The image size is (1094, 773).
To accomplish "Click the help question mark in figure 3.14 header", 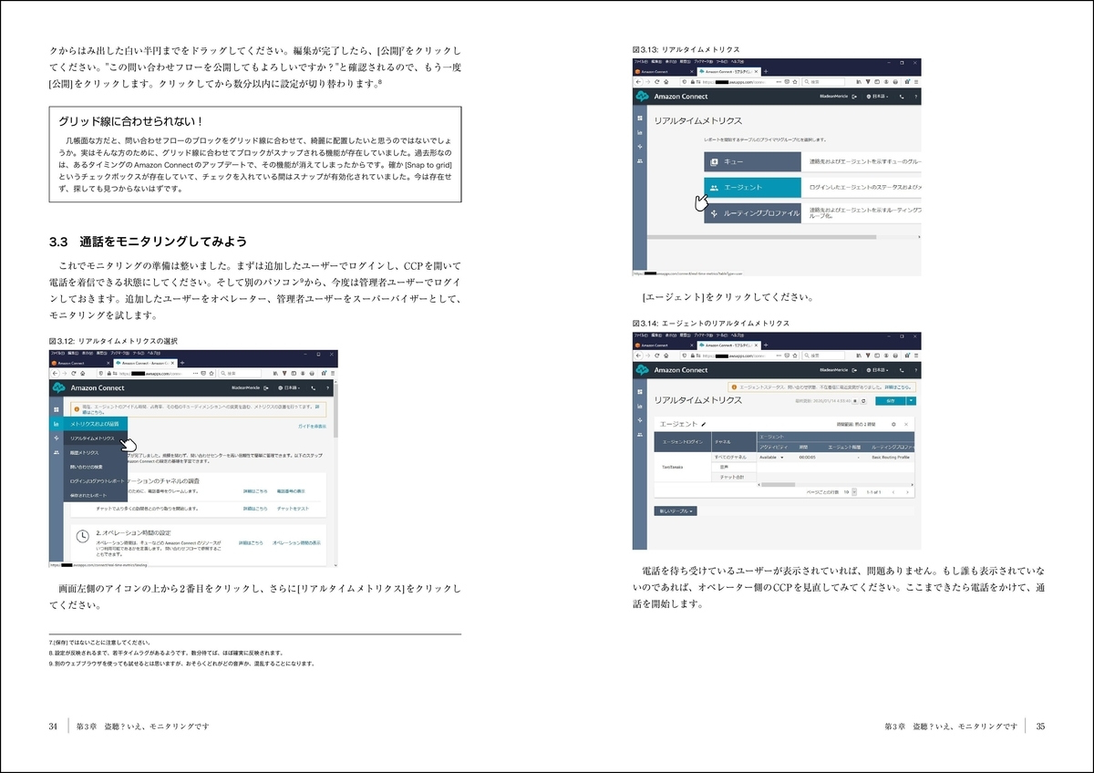I will tap(915, 370).
